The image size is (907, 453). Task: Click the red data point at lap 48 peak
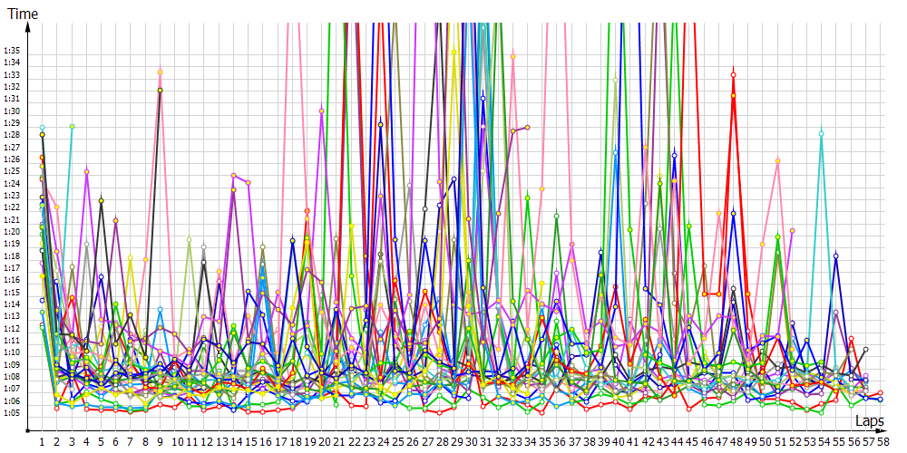point(733,75)
